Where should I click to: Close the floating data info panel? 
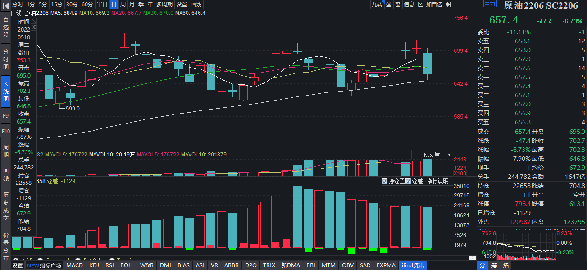click(33, 22)
